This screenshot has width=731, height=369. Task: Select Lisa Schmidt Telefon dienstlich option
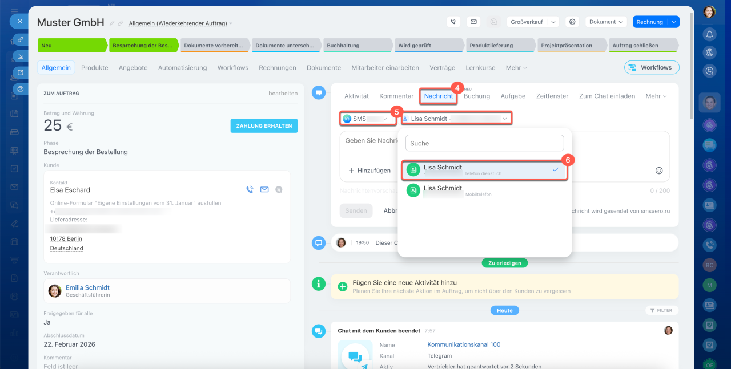point(484,170)
